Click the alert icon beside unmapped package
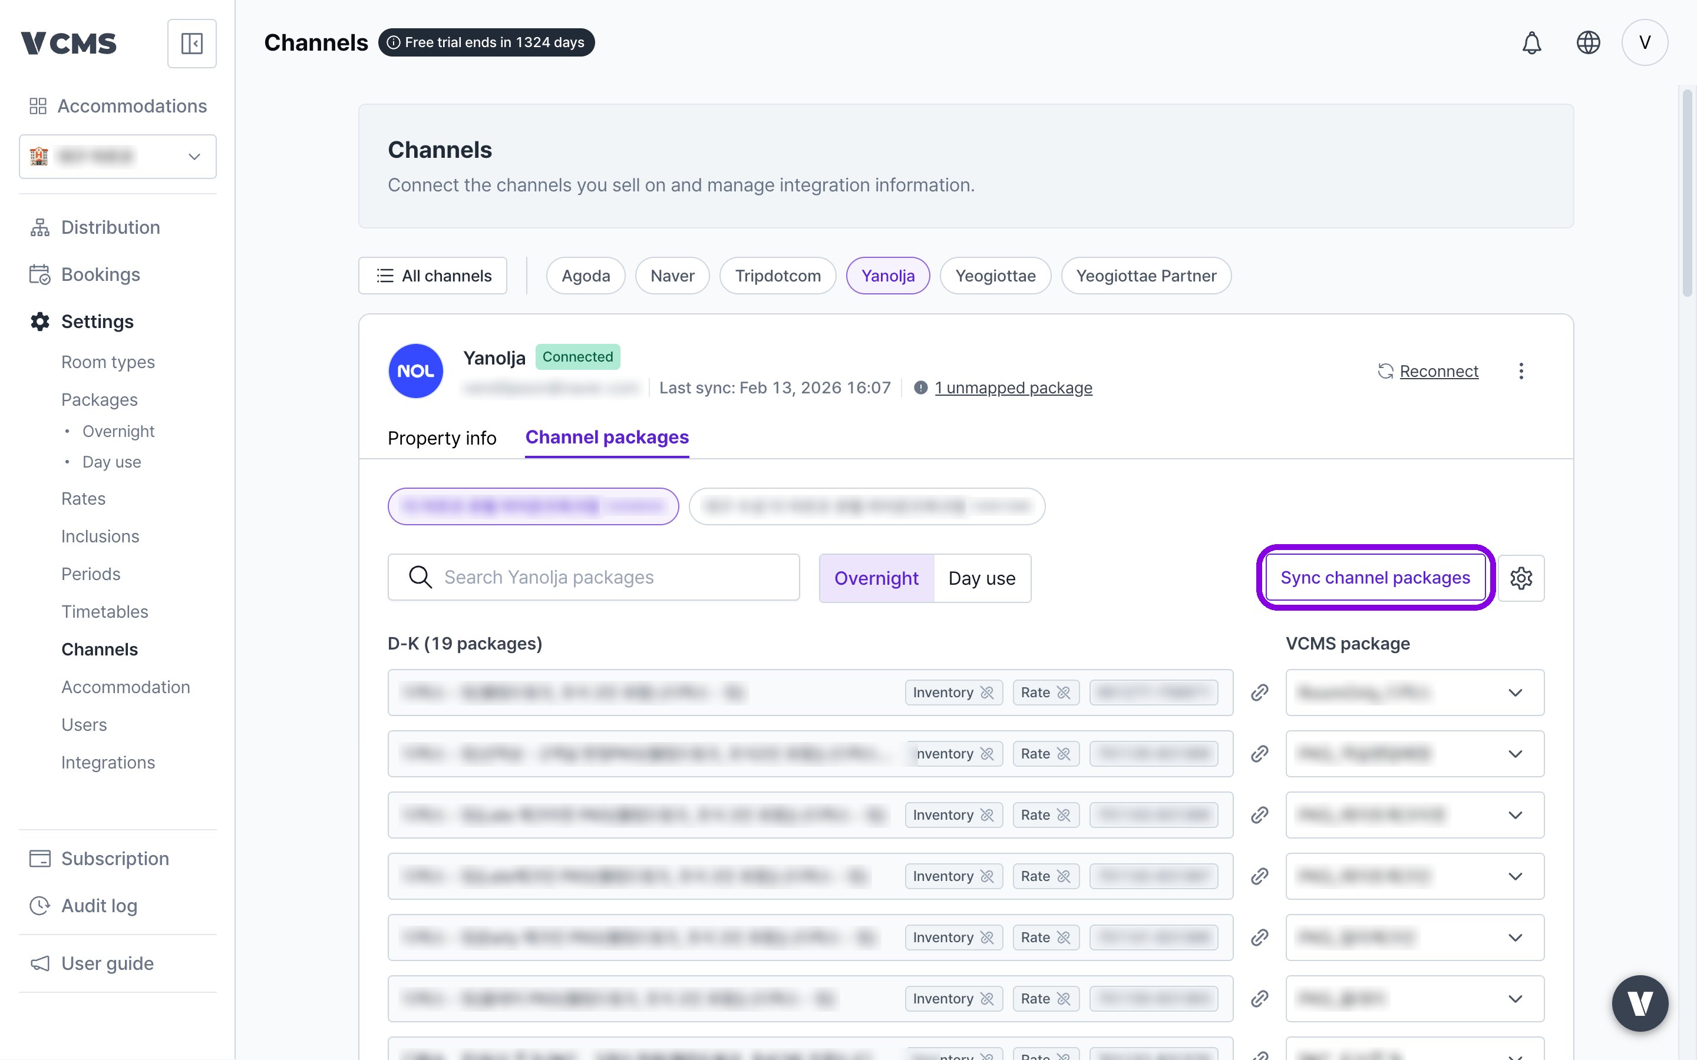The height and width of the screenshot is (1060, 1697). (x=921, y=387)
